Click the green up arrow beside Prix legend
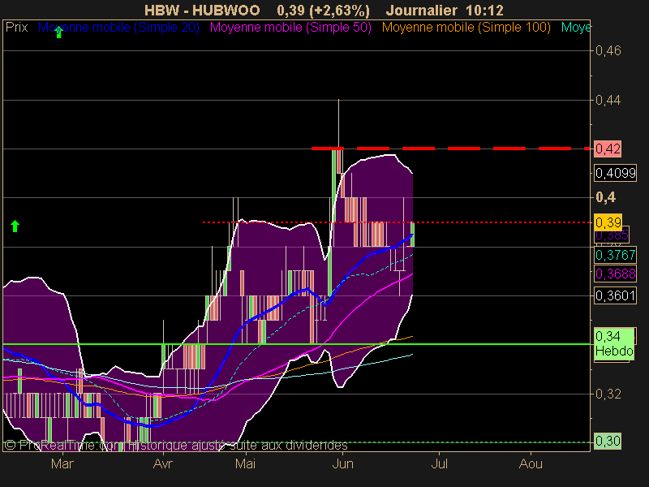649x487 pixels. click(58, 32)
